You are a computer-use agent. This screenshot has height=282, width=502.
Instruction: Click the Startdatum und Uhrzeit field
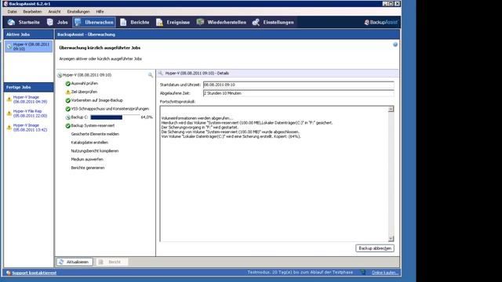coord(298,85)
